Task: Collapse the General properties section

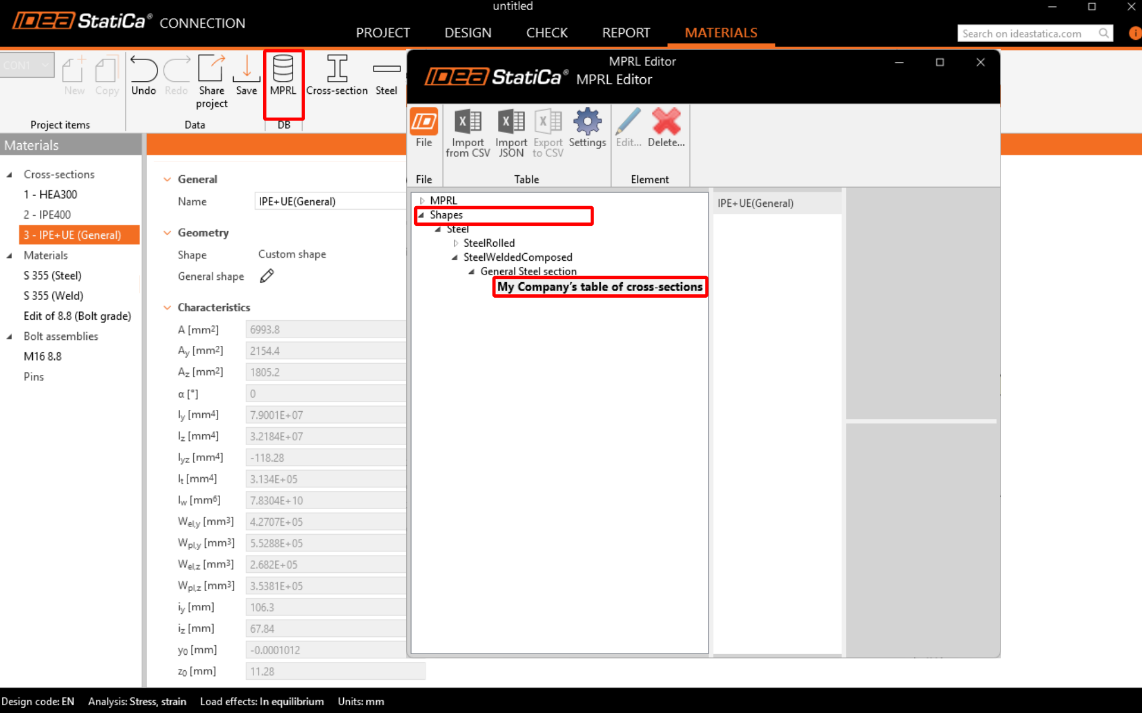Action: (x=167, y=179)
